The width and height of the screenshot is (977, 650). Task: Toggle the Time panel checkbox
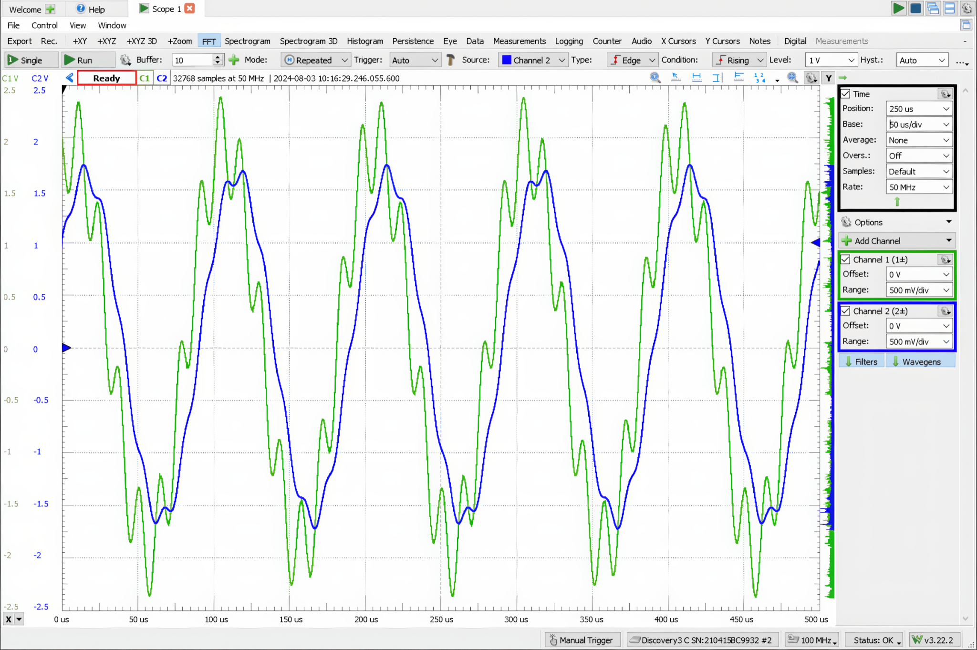[846, 93]
